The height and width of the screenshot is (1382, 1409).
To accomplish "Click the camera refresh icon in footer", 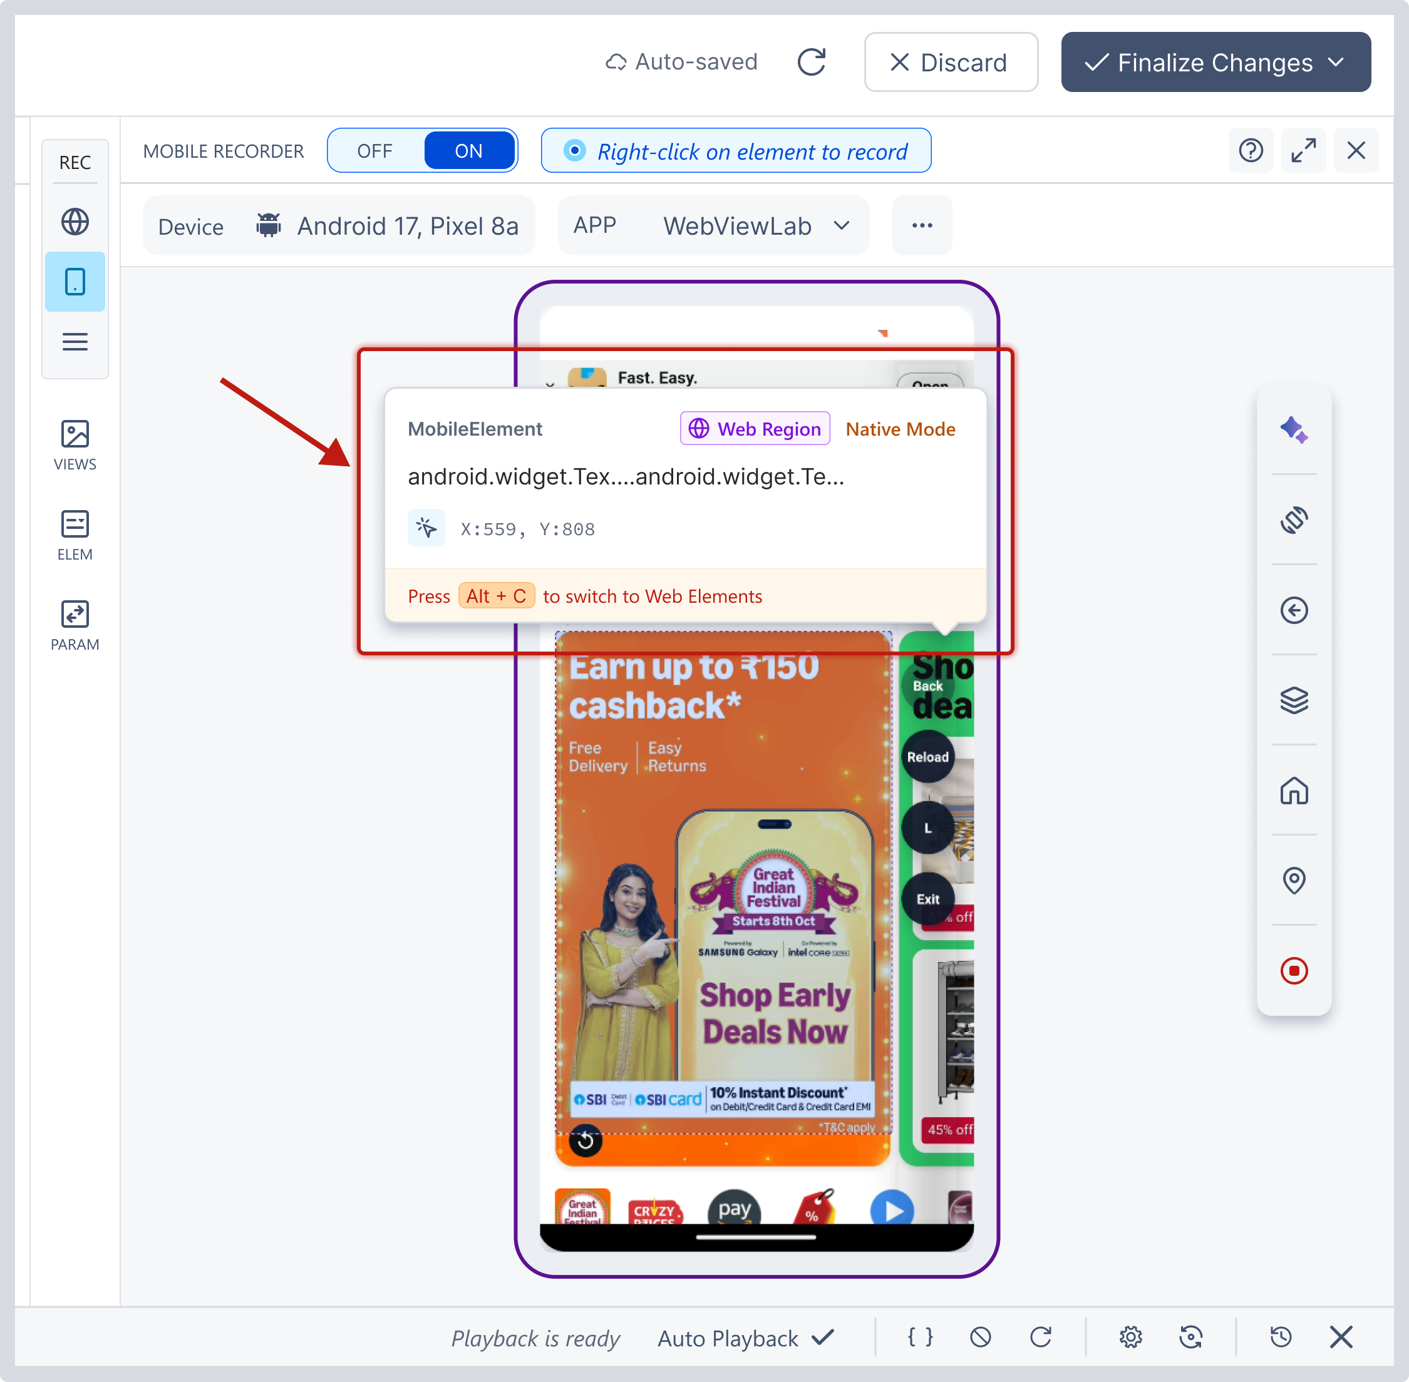I will 1190,1337.
